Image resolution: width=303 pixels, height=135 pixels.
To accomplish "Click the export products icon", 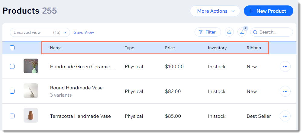I will (229, 32).
